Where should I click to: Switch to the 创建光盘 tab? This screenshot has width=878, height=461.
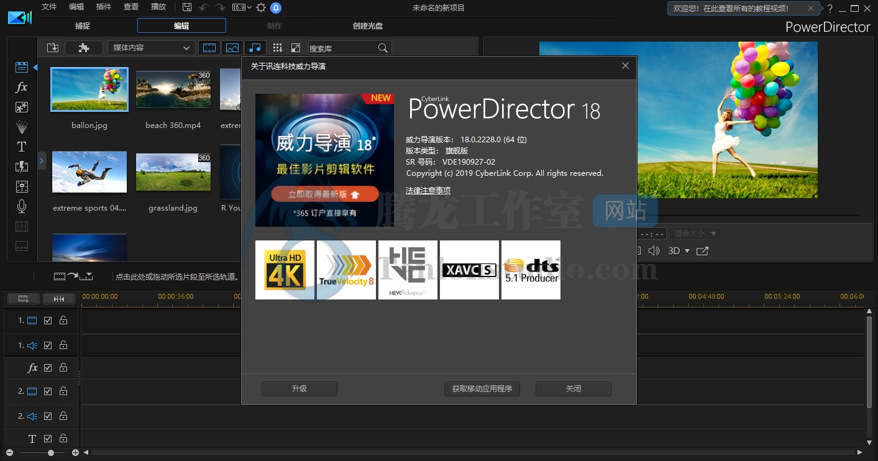coord(368,26)
